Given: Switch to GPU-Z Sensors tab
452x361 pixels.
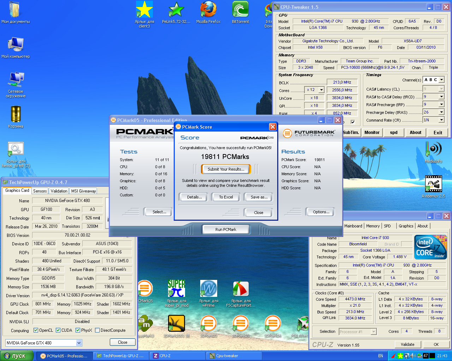Looking at the screenshot, I should 40,191.
